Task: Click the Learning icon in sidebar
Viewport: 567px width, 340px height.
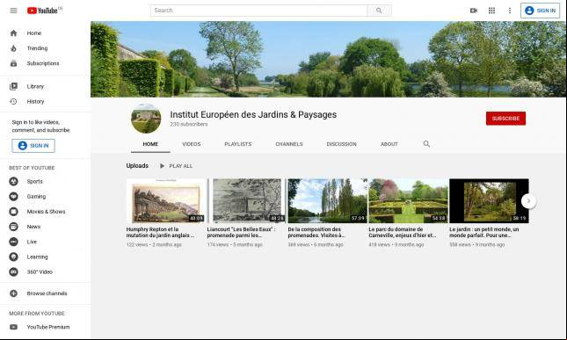Action: pyautogui.click(x=13, y=257)
